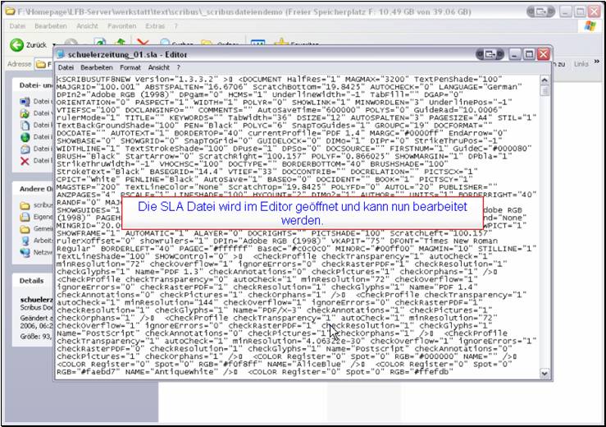This screenshot has height=427, width=606.
Task: Click the Links toolbar label in Explorer
Action: click(581, 63)
